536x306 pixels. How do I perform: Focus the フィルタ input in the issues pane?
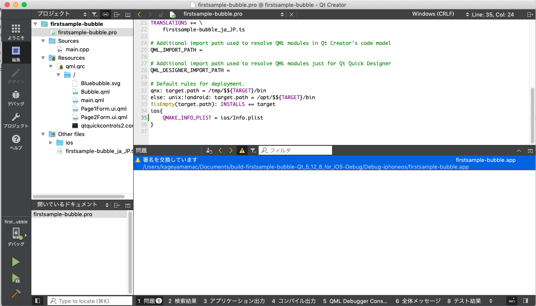(x=296, y=150)
